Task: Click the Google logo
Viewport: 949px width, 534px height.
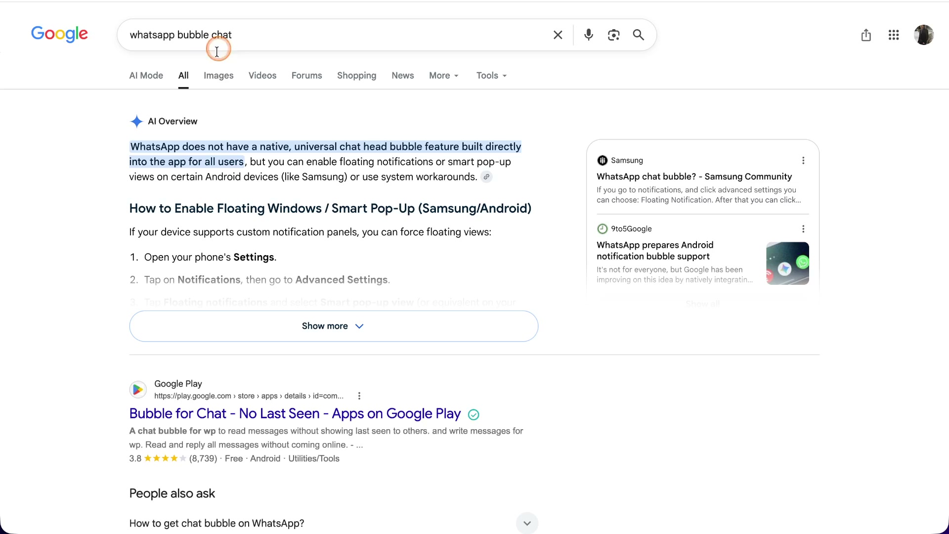Action: click(59, 34)
